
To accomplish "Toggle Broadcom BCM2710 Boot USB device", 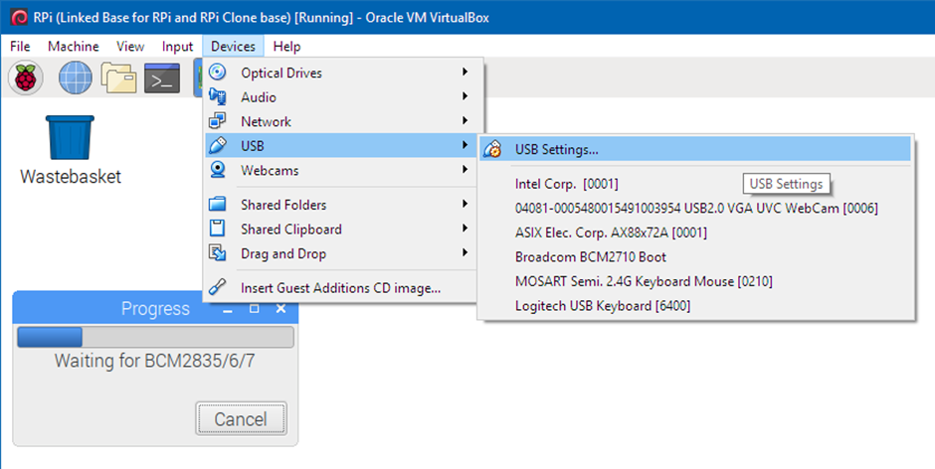I will tap(590, 256).
